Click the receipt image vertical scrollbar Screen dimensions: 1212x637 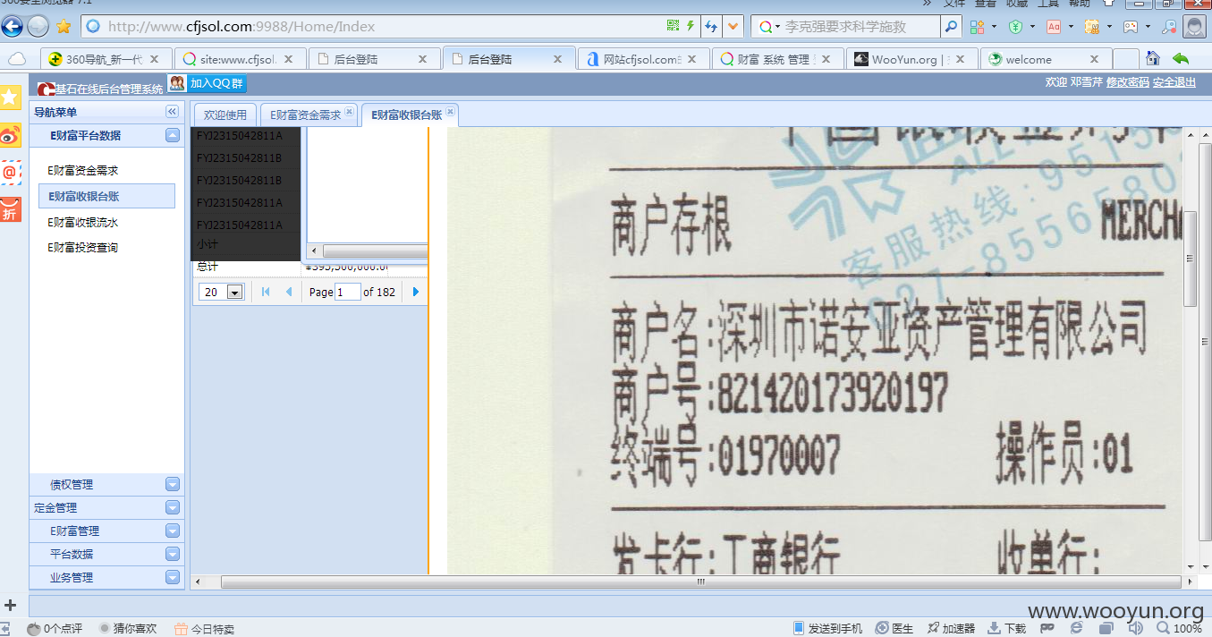(1190, 259)
